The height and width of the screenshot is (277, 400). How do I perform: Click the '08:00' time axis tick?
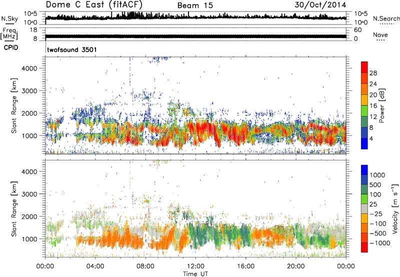click(x=145, y=266)
